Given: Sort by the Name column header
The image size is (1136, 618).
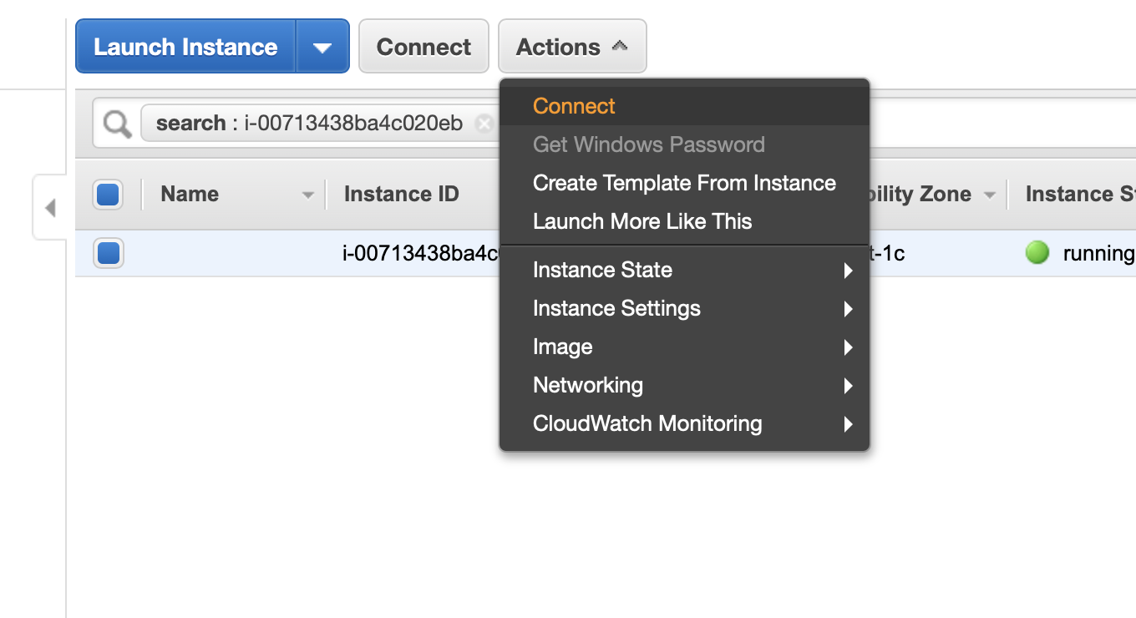Looking at the screenshot, I should tap(190, 194).
